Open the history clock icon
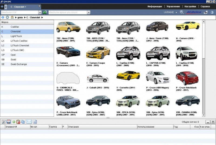The height and width of the screenshot is (145, 216). point(7,17)
